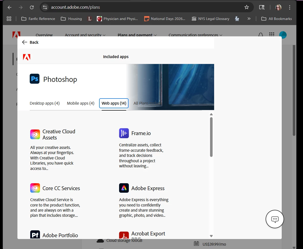This screenshot has width=303, height=249.
Task: Open the blue figure bookmark icon
Action: tap(237, 19)
